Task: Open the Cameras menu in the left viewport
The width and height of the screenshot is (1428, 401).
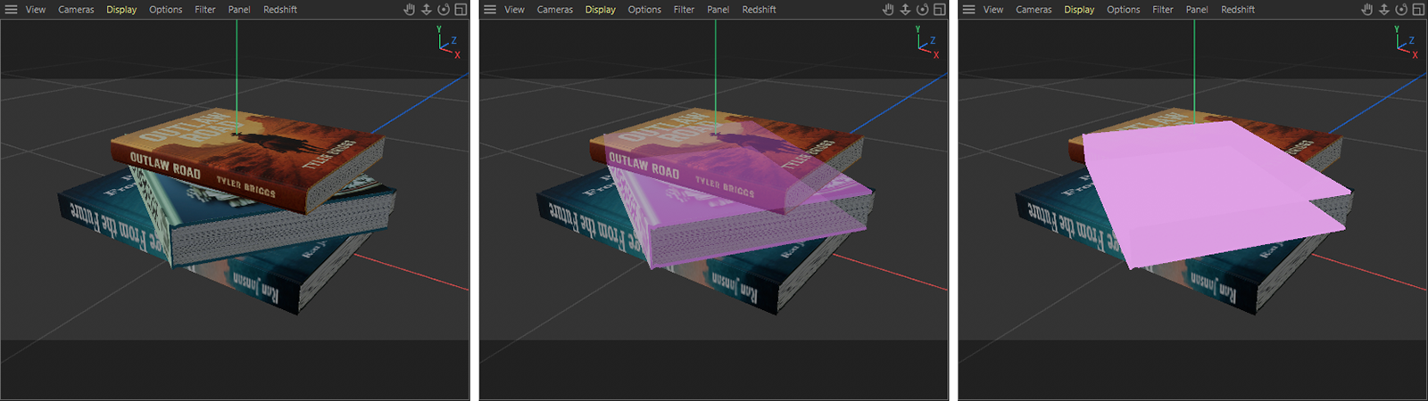Action: pyautogui.click(x=76, y=10)
